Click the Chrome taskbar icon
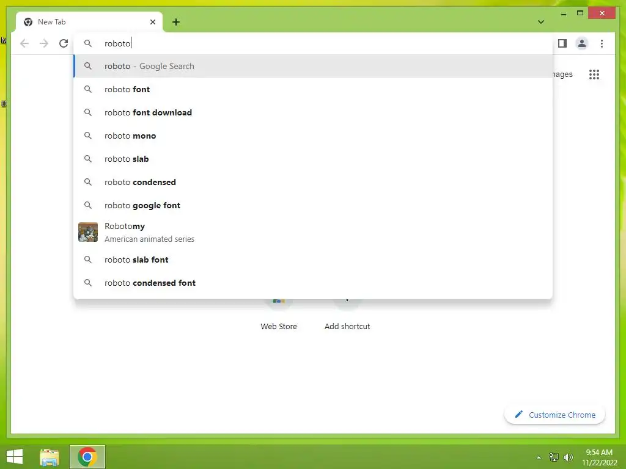The image size is (626, 469). (x=87, y=457)
